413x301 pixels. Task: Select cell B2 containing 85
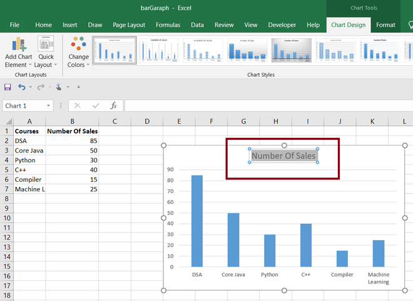coord(73,141)
